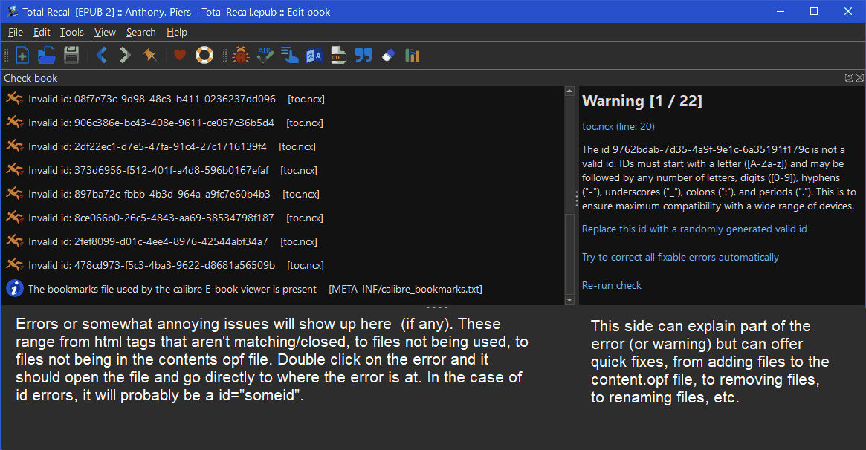The image size is (866, 450).
Task: Open the File menu
Action: click(x=16, y=33)
